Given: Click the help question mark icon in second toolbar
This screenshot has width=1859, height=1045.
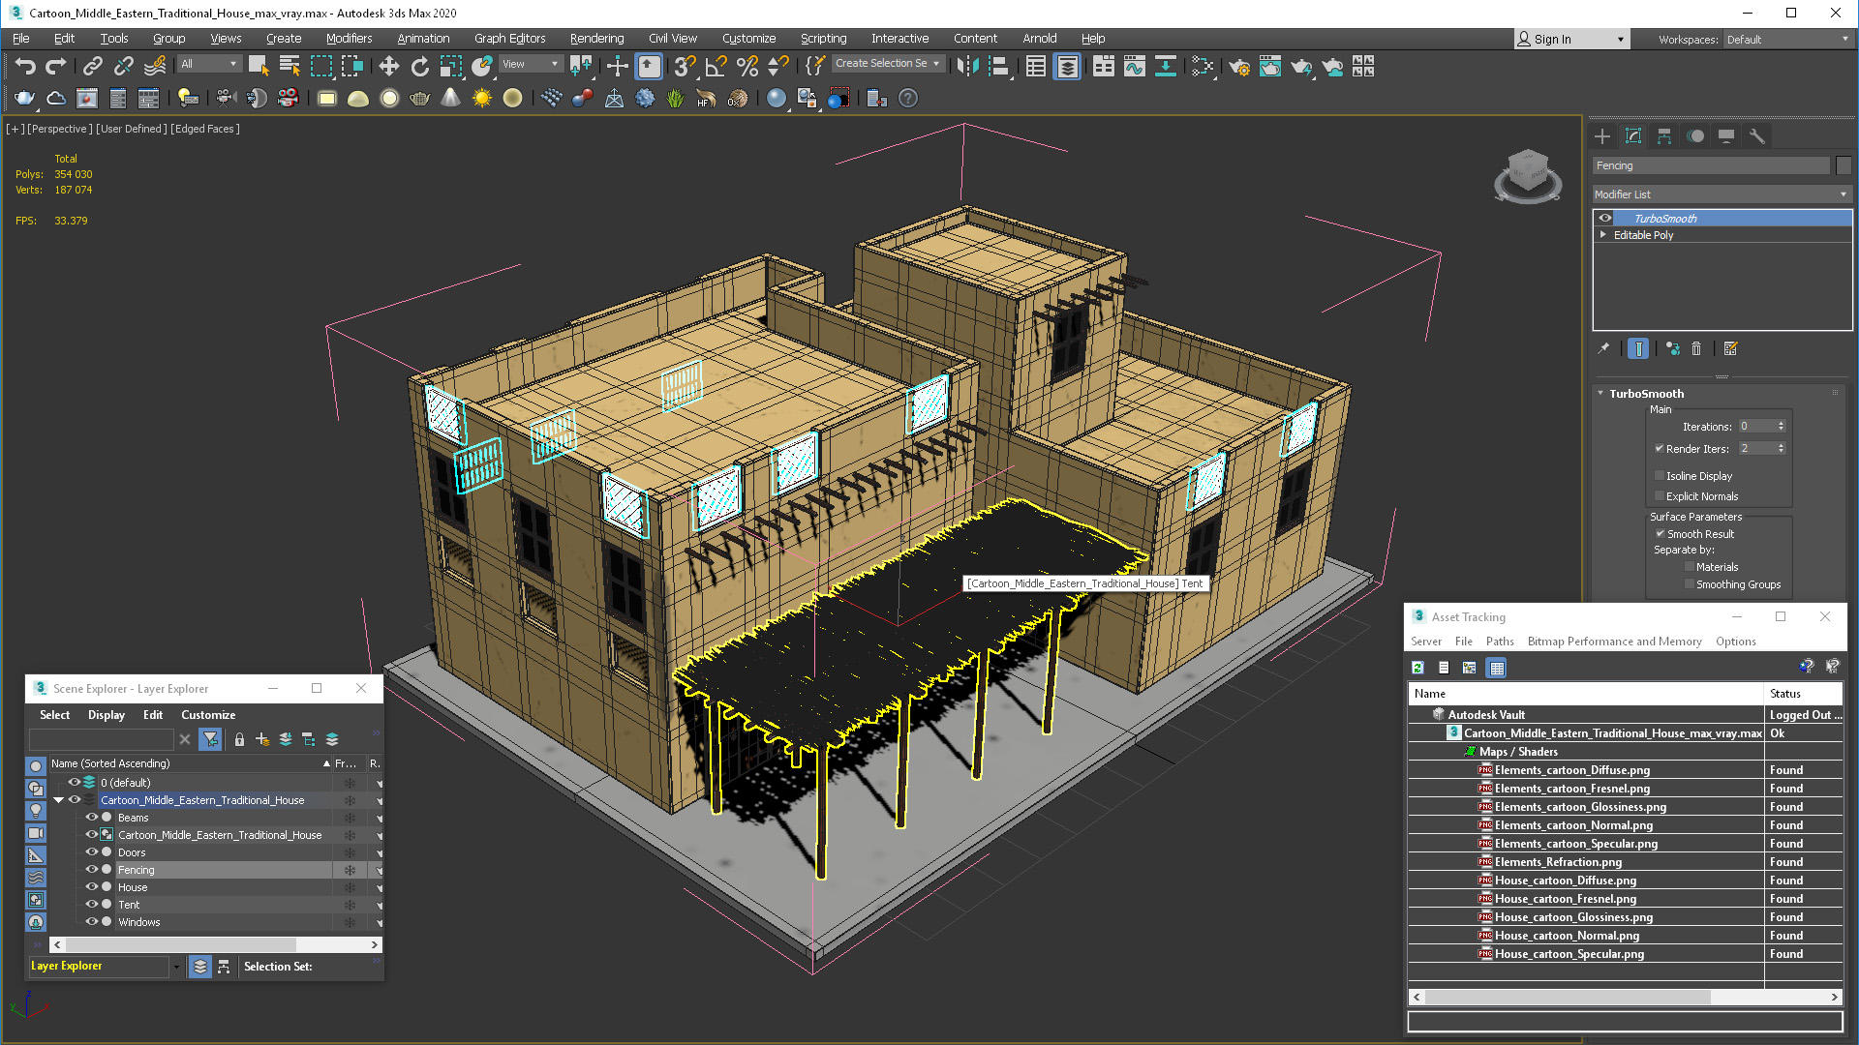Looking at the screenshot, I should click(908, 98).
